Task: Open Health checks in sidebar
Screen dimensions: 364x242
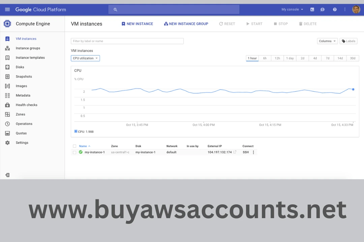Action: 27,105
